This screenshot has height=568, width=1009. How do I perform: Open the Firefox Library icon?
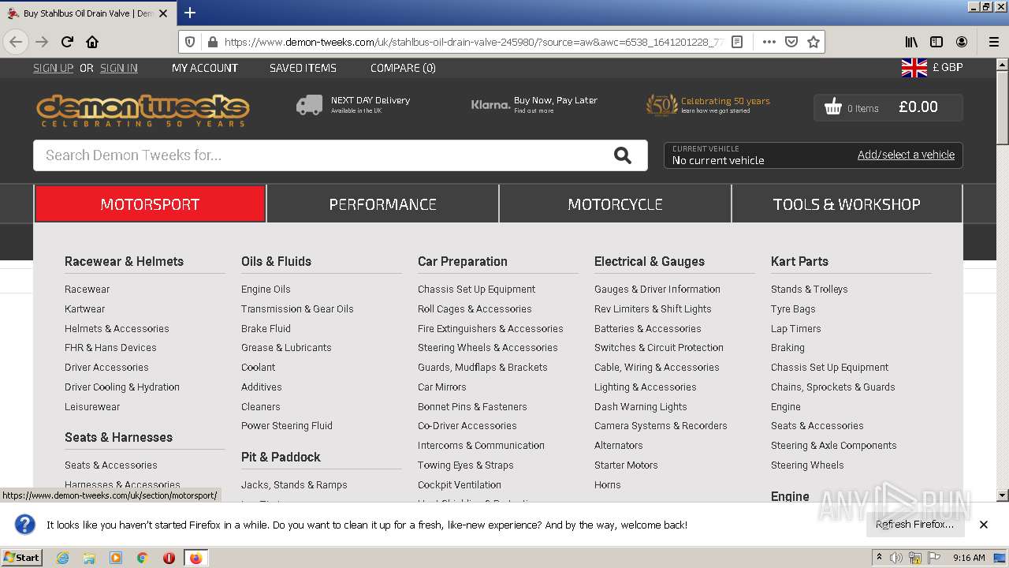(x=911, y=42)
